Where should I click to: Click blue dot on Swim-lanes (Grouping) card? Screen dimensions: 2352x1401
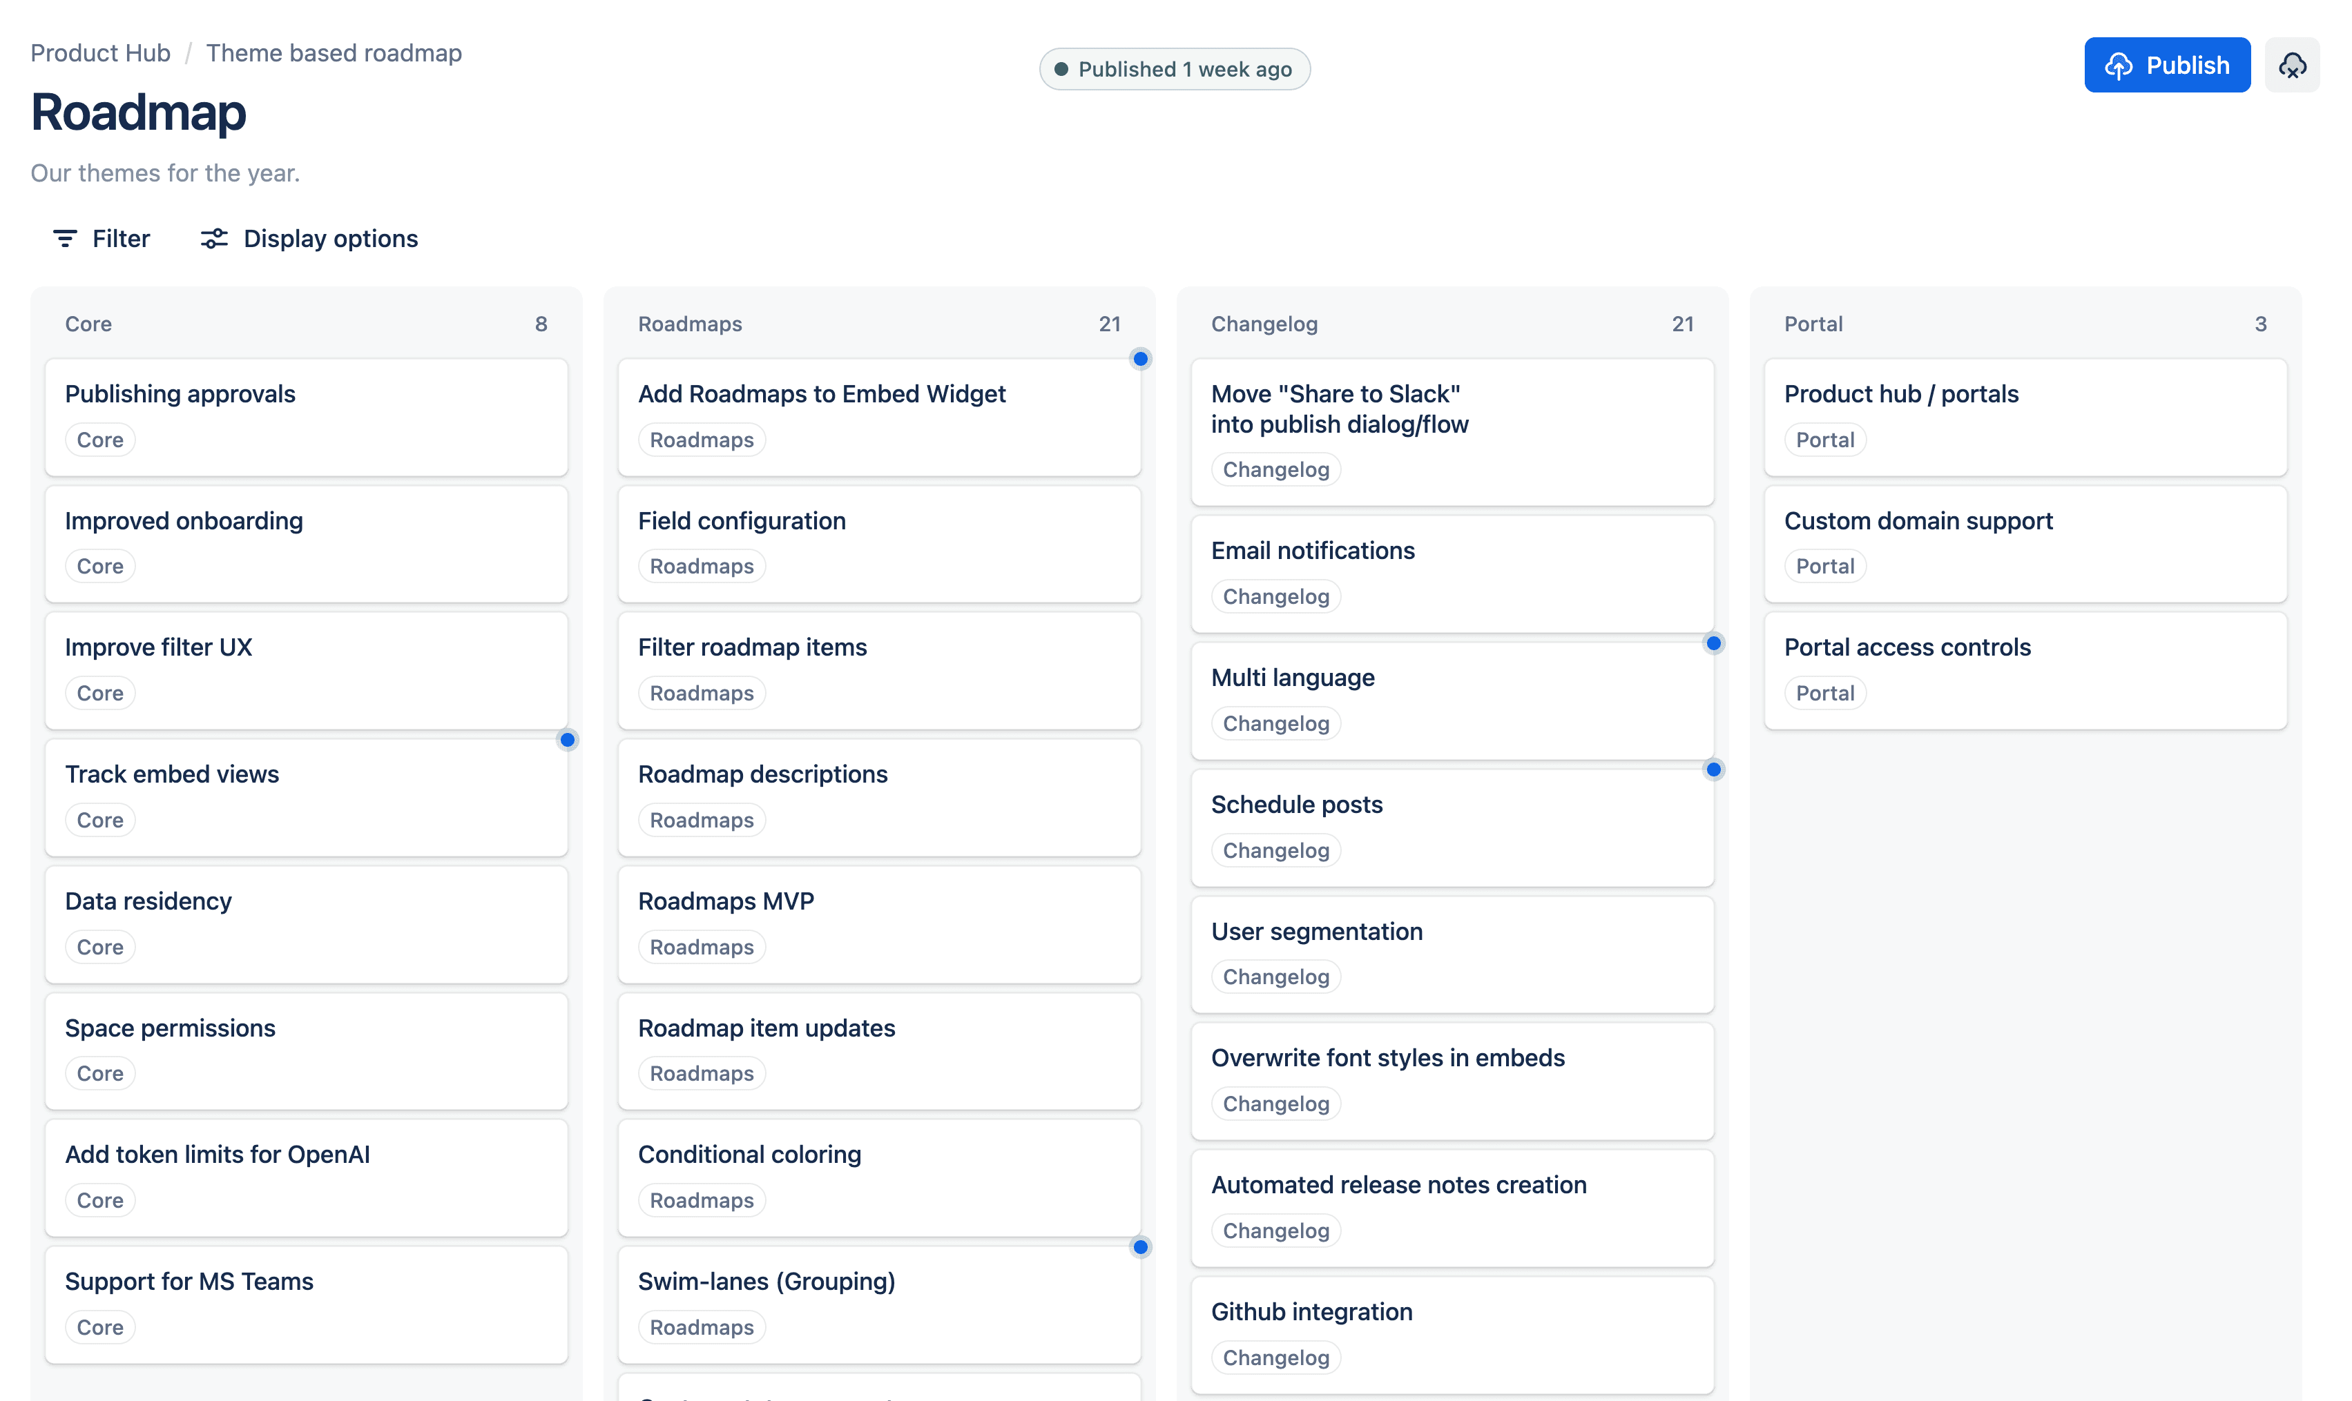pos(1140,1247)
